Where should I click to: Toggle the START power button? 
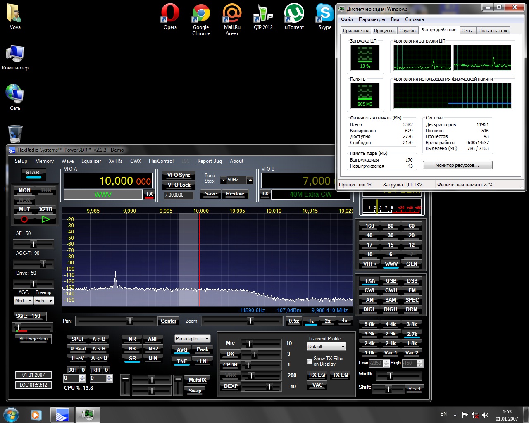click(34, 174)
